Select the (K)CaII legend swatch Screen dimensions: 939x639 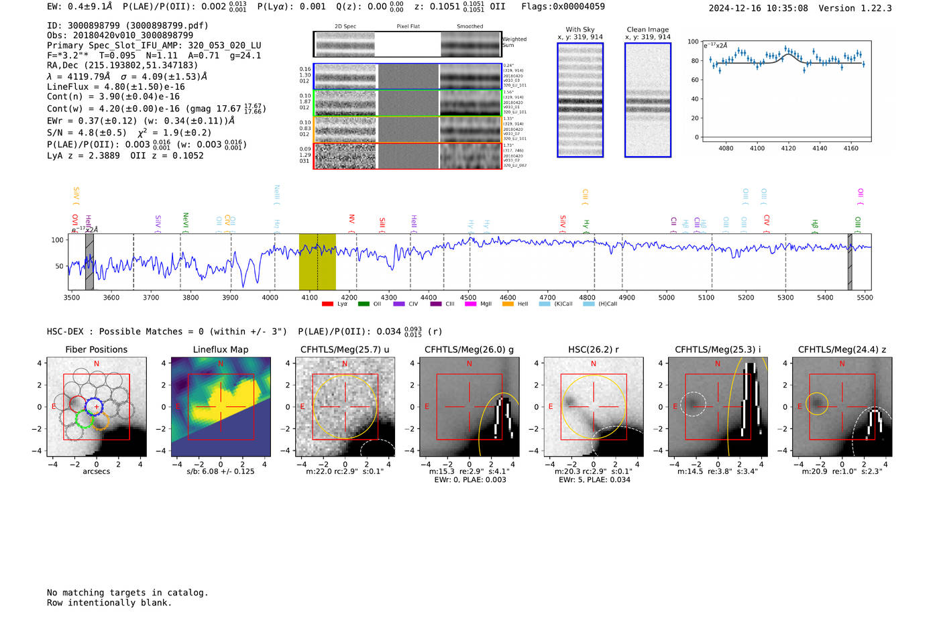pyautogui.click(x=545, y=304)
